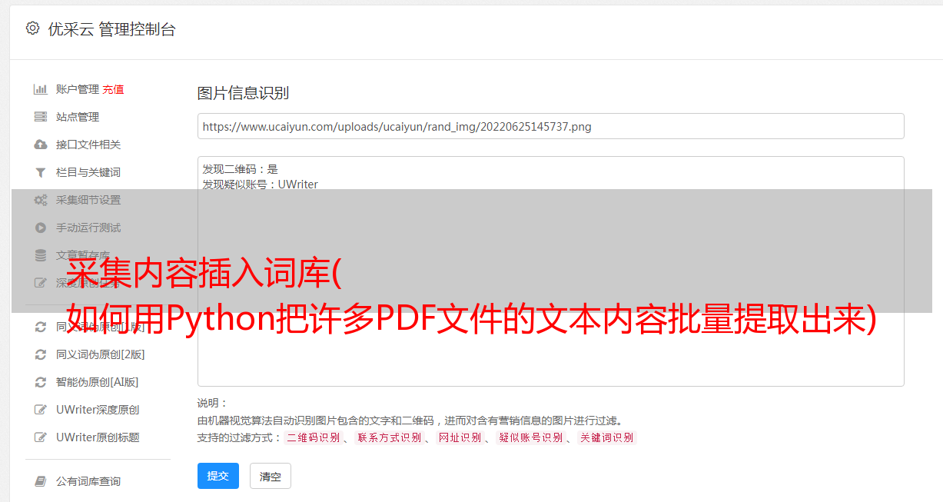Open the 充值 recharge link
The width and height of the screenshot is (943, 502).
pyautogui.click(x=113, y=89)
